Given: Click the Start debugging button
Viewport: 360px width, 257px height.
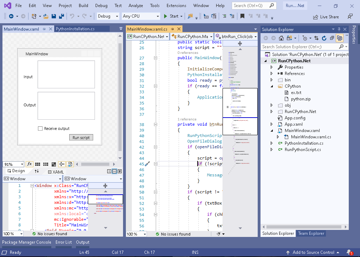Looking at the screenshot, I should (173, 16).
